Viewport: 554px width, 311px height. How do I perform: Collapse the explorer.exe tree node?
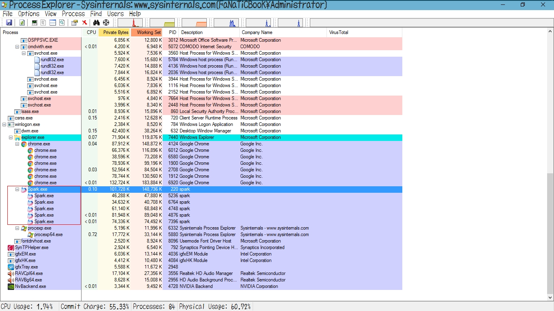11,138
